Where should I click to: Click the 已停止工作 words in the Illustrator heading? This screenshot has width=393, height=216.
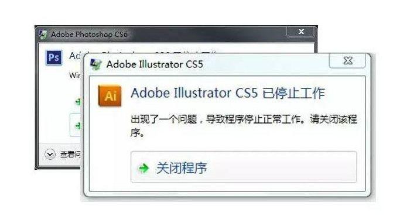click(293, 93)
